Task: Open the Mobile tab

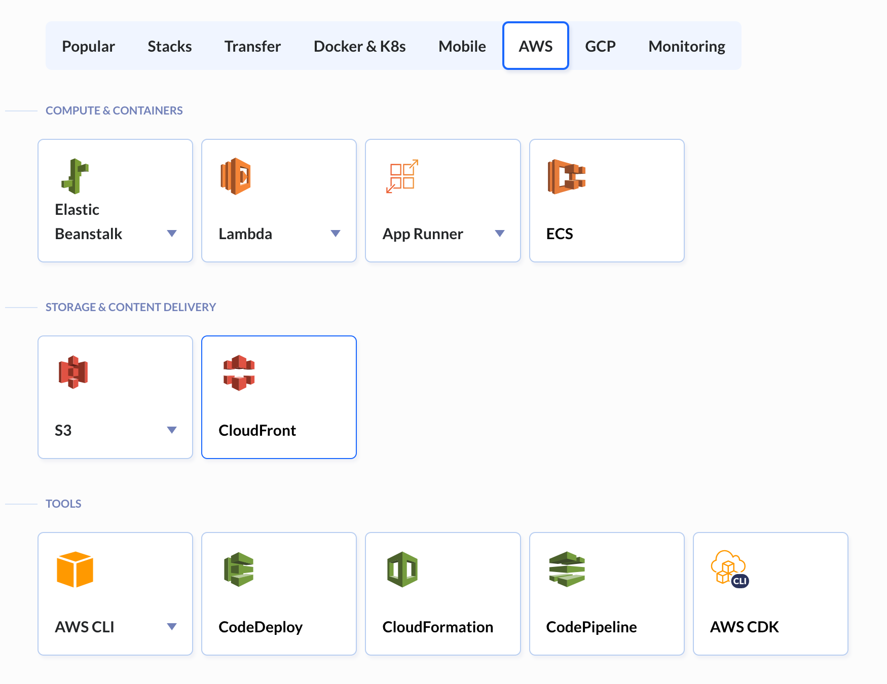Action: 462,46
